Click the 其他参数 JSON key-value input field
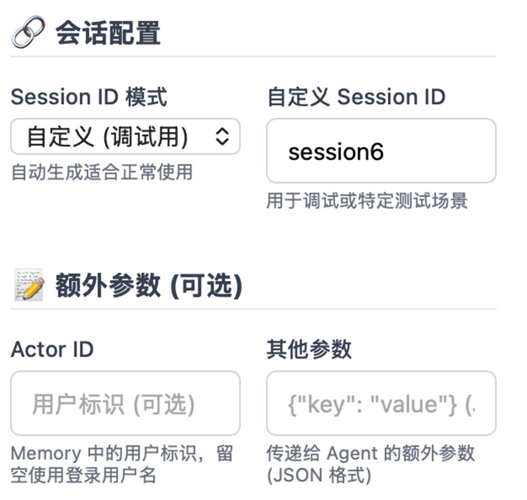 (x=381, y=404)
